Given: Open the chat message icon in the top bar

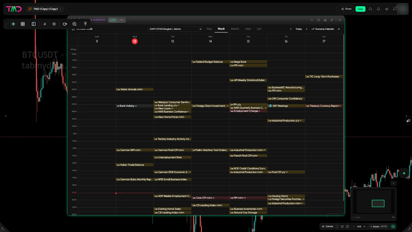Looking at the screenshot, I should pos(395,9).
